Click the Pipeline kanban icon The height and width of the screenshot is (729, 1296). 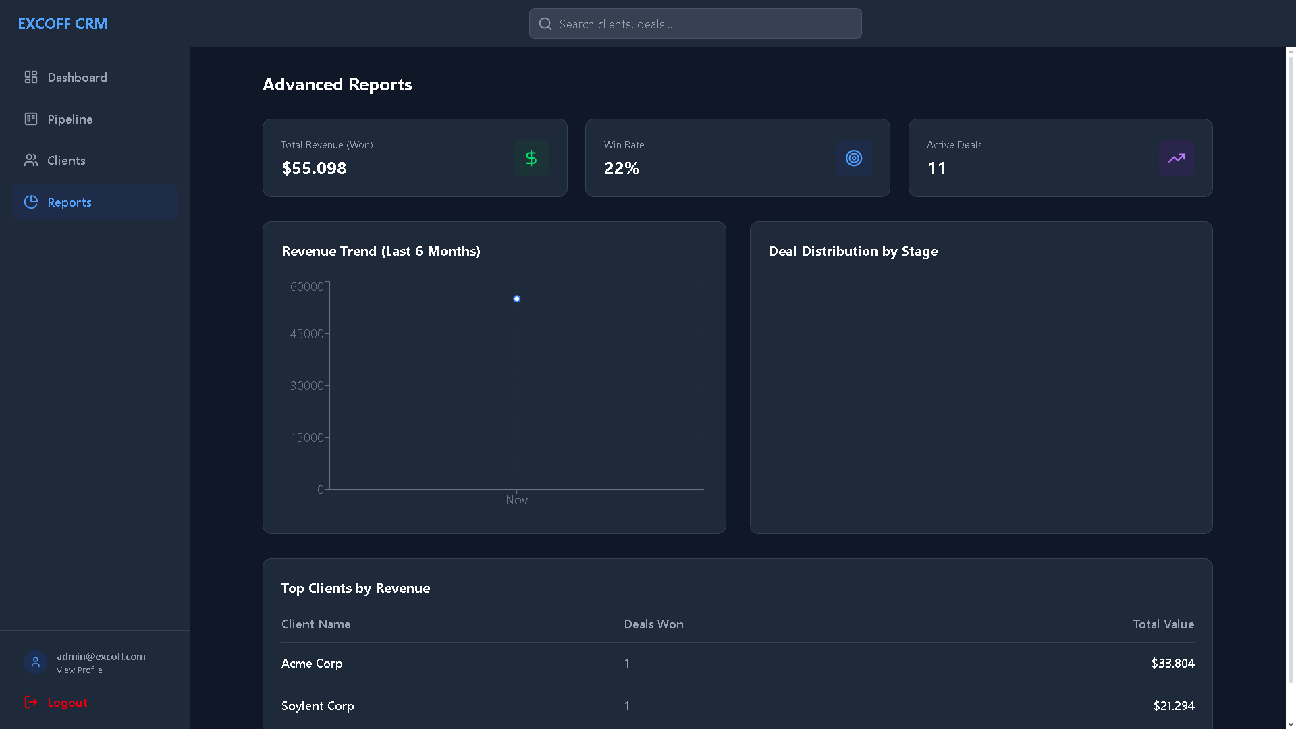pos(31,119)
